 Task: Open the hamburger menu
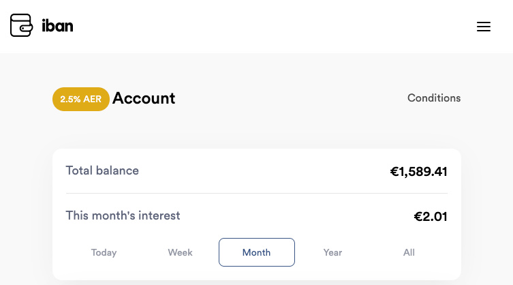click(484, 27)
